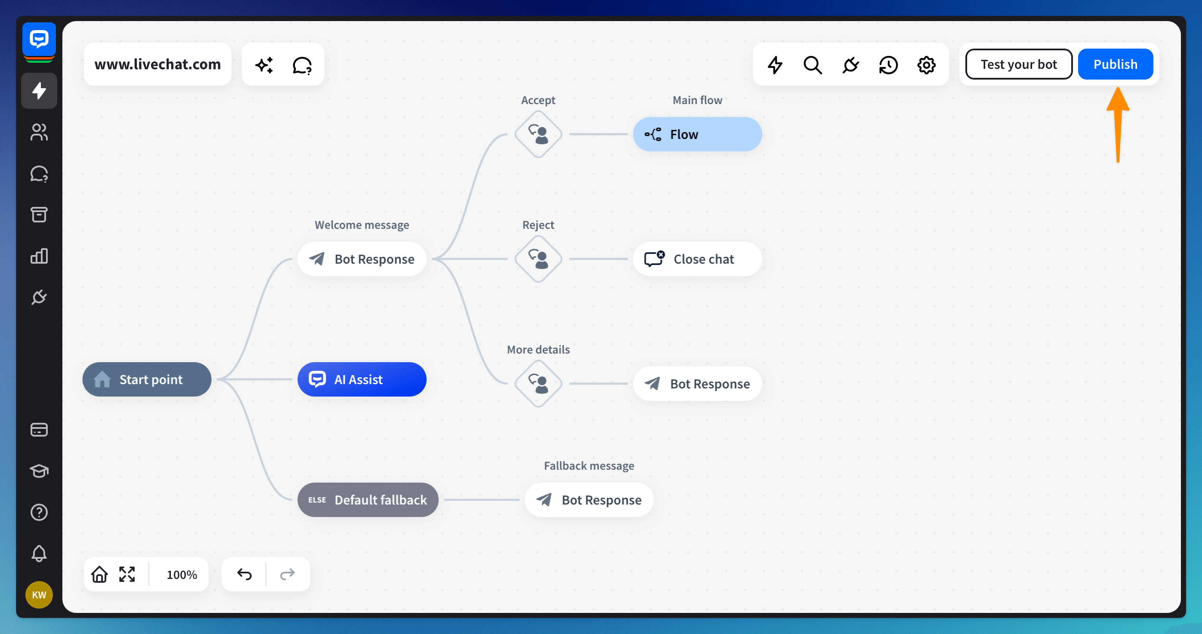
Task: Open version history clock icon
Action: pyautogui.click(x=888, y=65)
